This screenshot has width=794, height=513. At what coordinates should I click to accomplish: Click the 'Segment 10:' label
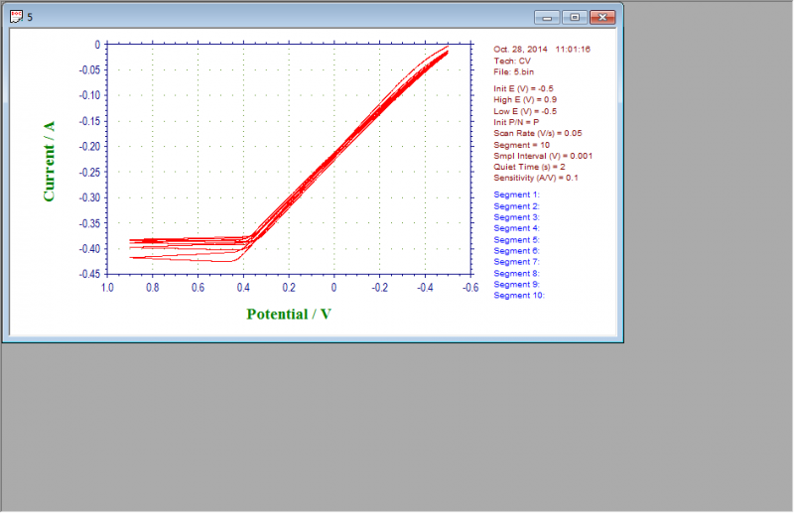(x=519, y=296)
